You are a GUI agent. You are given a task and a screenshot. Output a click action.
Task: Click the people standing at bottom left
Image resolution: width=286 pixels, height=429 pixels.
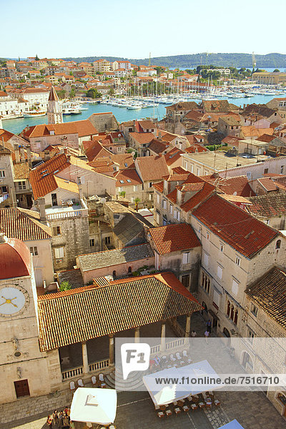[x=59, y=418]
